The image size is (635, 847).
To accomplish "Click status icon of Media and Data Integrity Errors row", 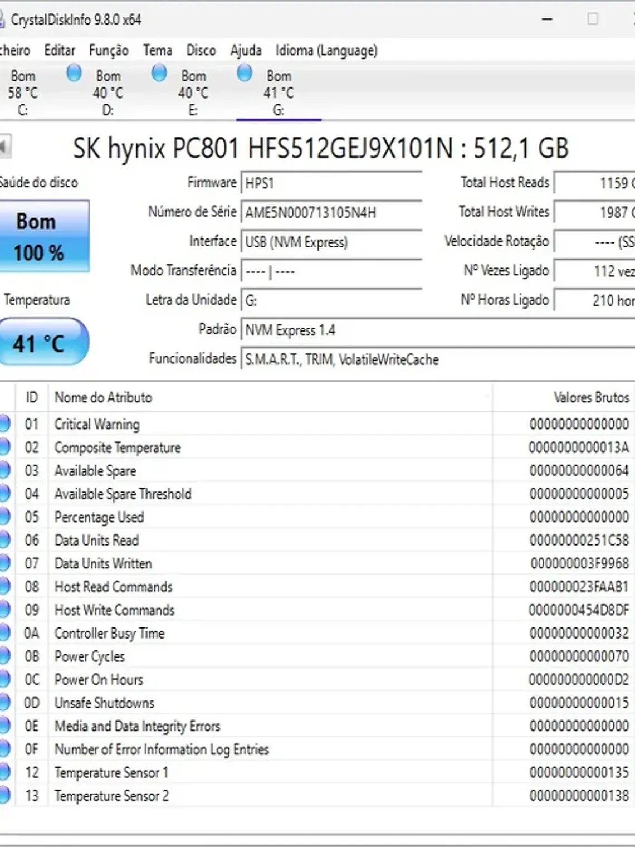I will (x=4, y=726).
